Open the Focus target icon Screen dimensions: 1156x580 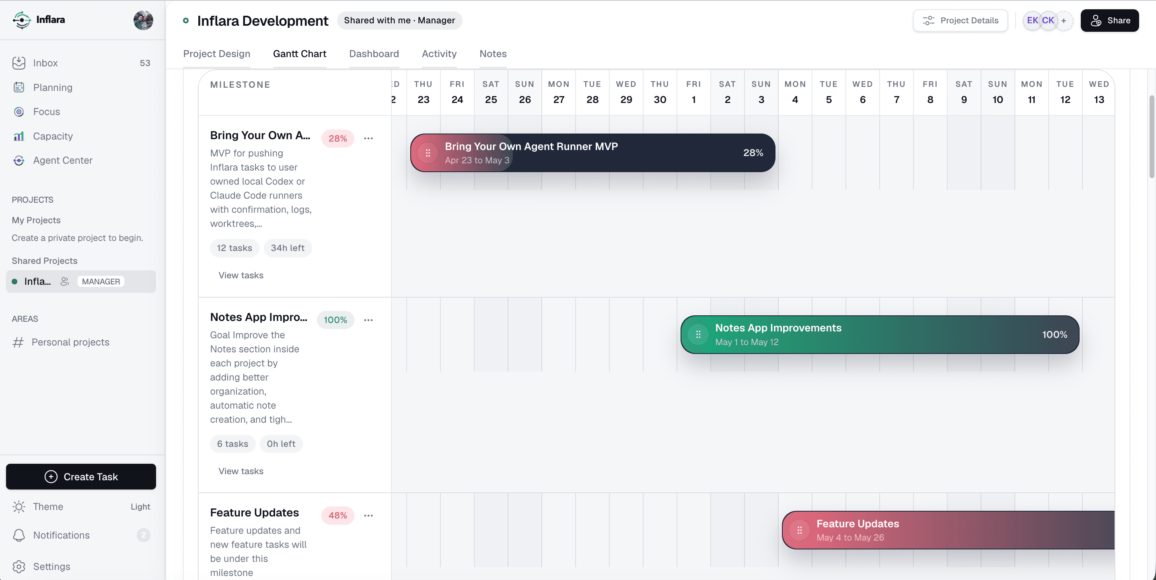[19, 111]
